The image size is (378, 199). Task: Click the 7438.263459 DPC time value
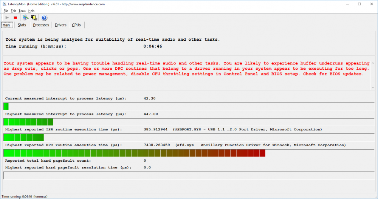(x=157, y=145)
